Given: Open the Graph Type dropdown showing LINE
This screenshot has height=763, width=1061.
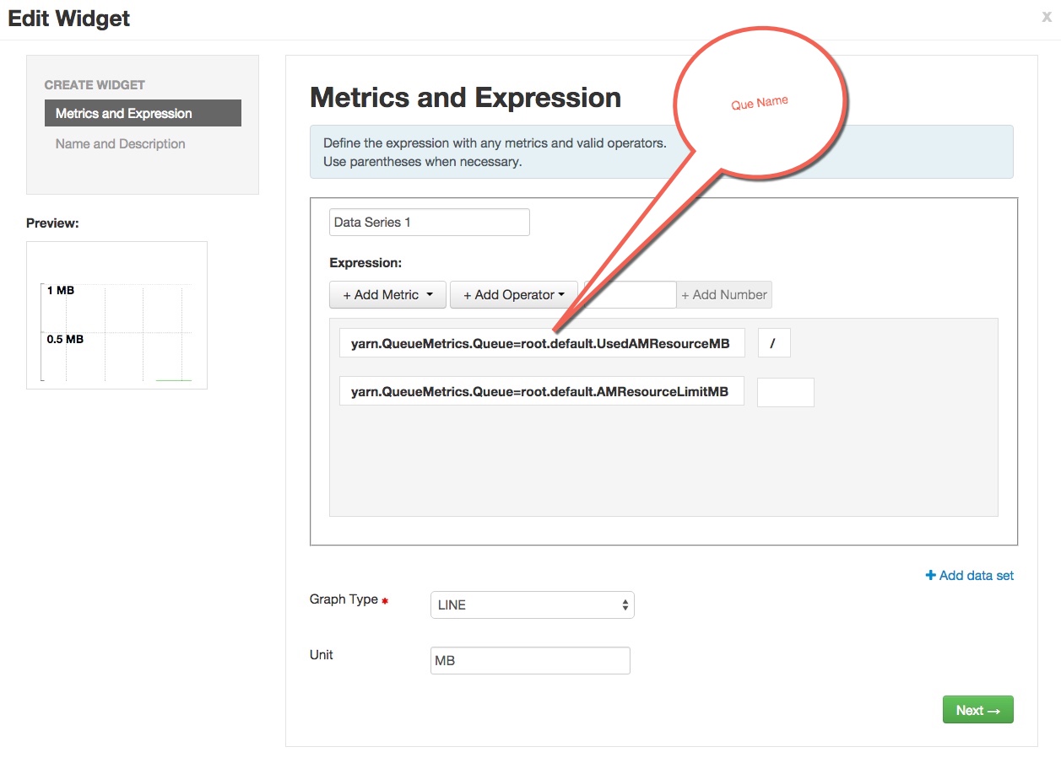Looking at the screenshot, I should 531,604.
